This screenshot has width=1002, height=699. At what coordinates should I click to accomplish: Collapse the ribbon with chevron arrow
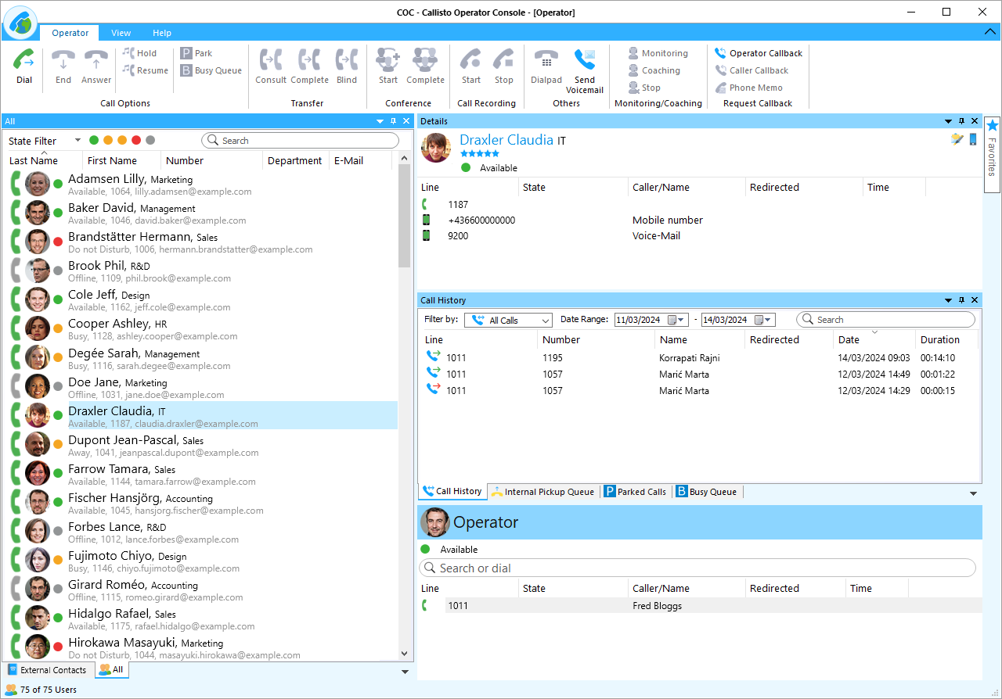pyautogui.click(x=989, y=32)
